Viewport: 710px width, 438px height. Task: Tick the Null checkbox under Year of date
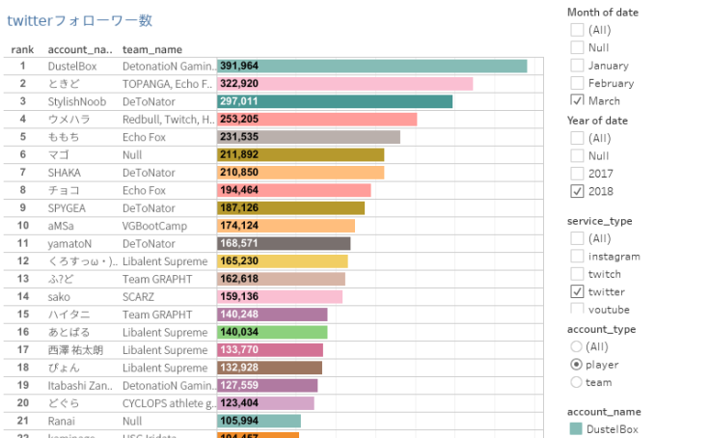pyautogui.click(x=577, y=155)
